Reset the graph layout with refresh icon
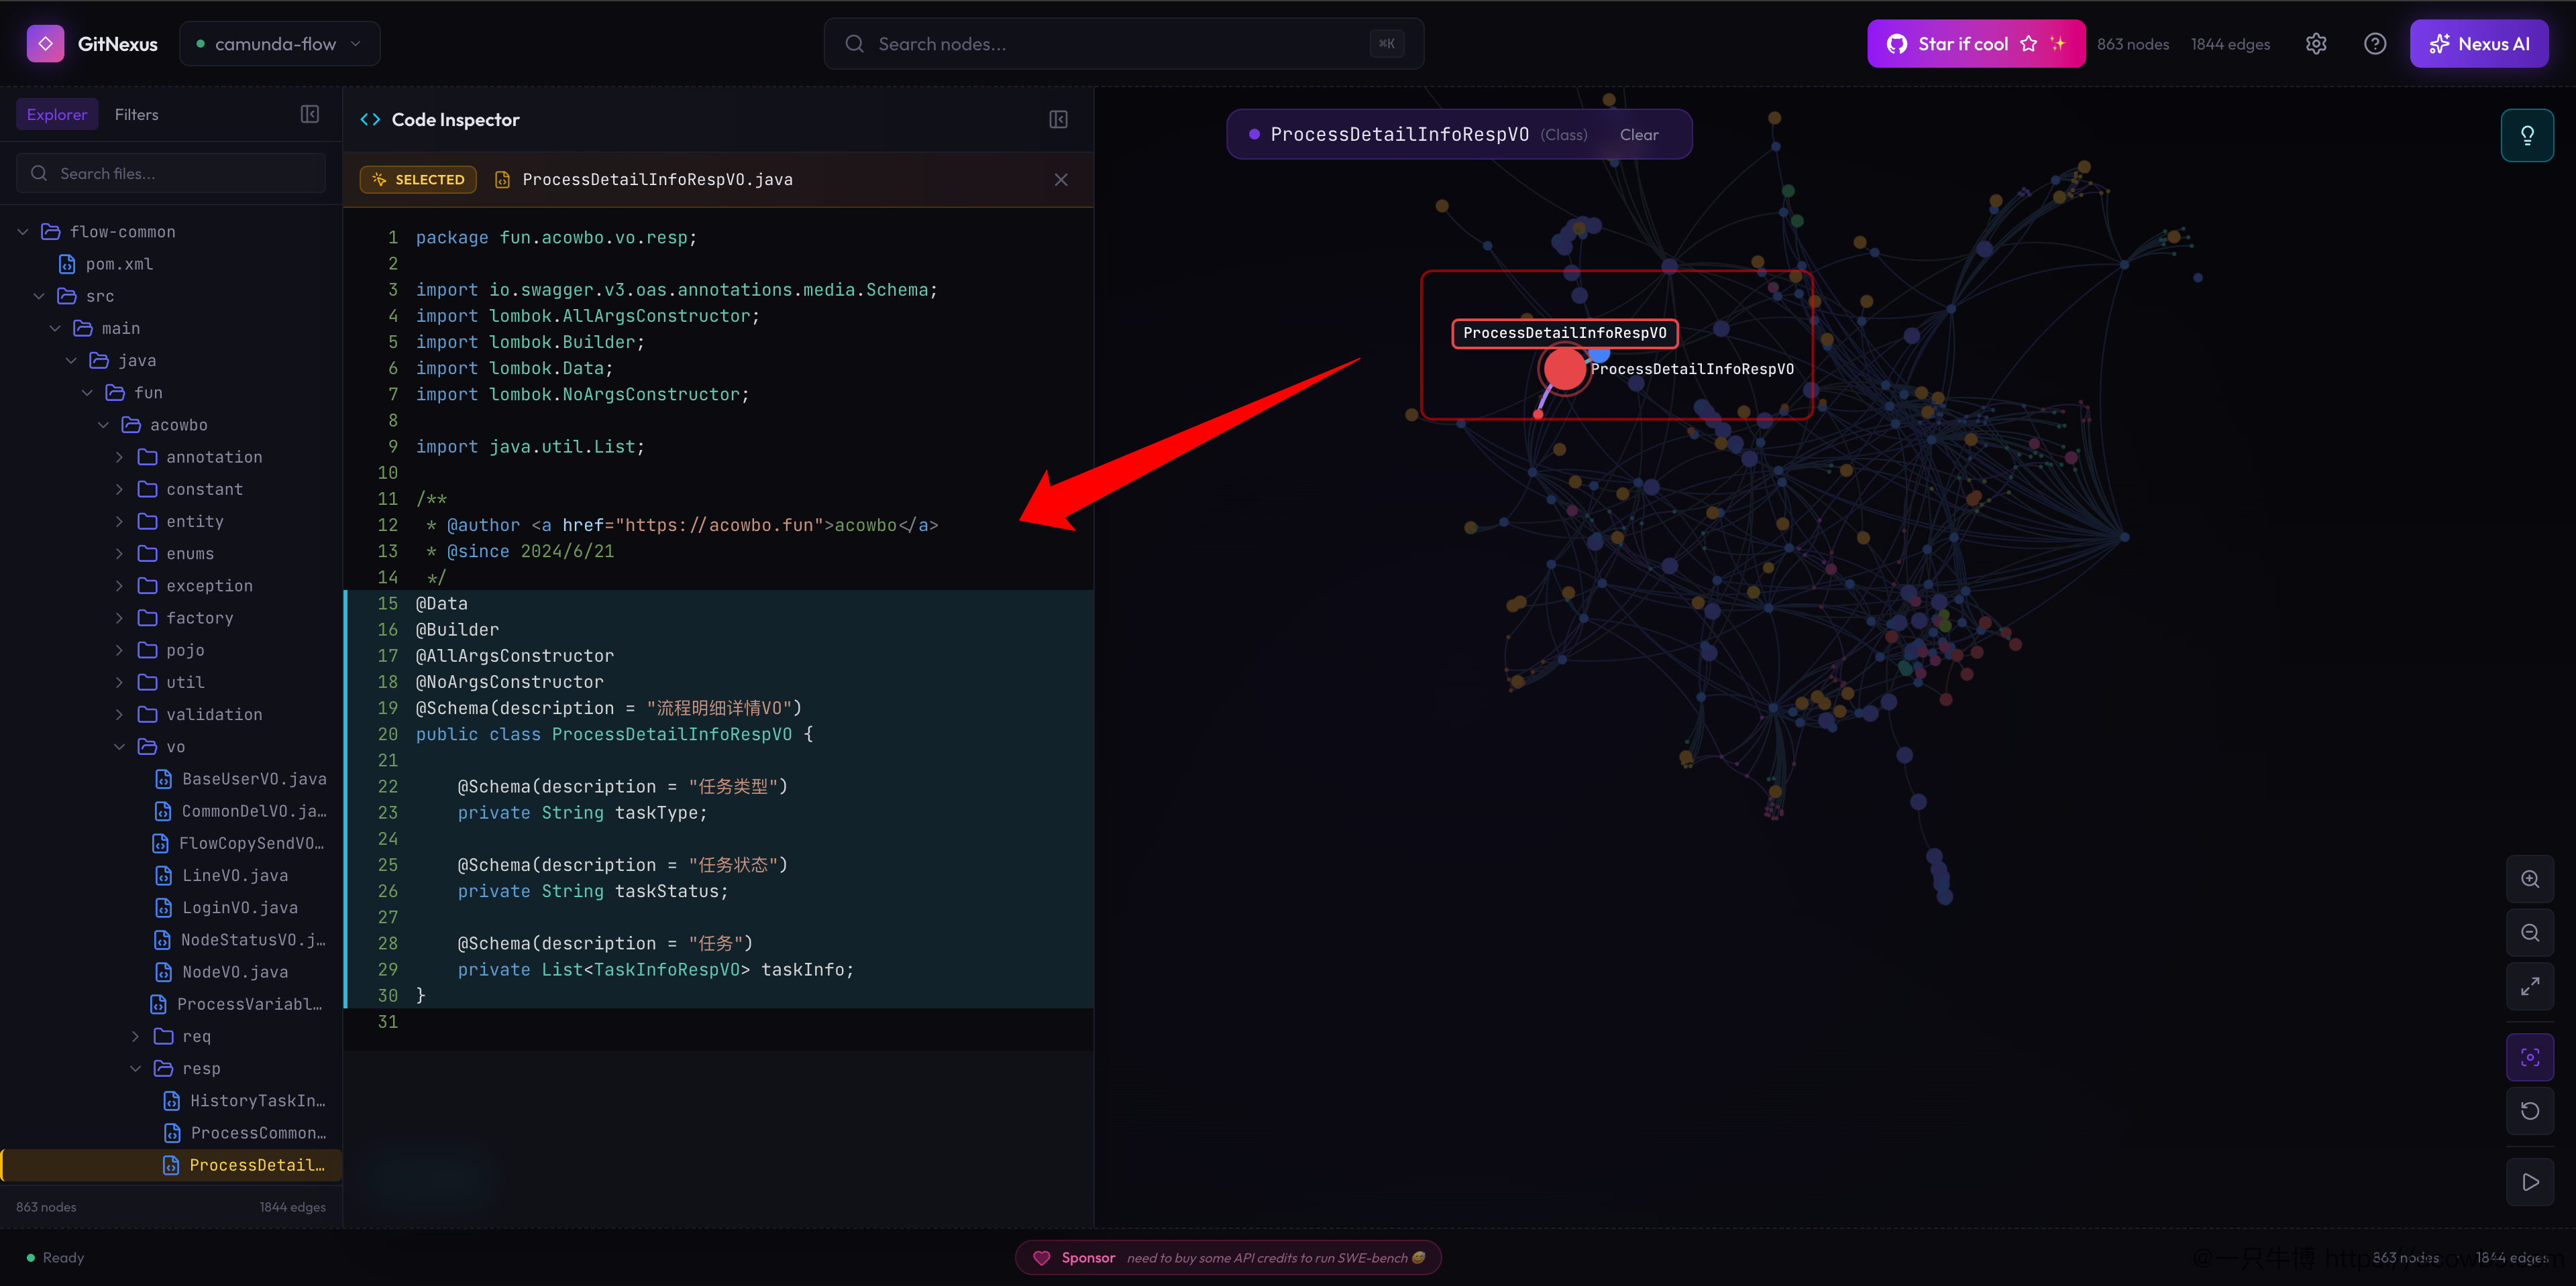This screenshot has height=1286, width=2576. [2529, 1111]
